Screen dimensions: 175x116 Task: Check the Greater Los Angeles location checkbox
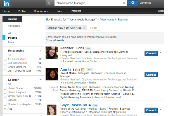[x=5, y=104]
